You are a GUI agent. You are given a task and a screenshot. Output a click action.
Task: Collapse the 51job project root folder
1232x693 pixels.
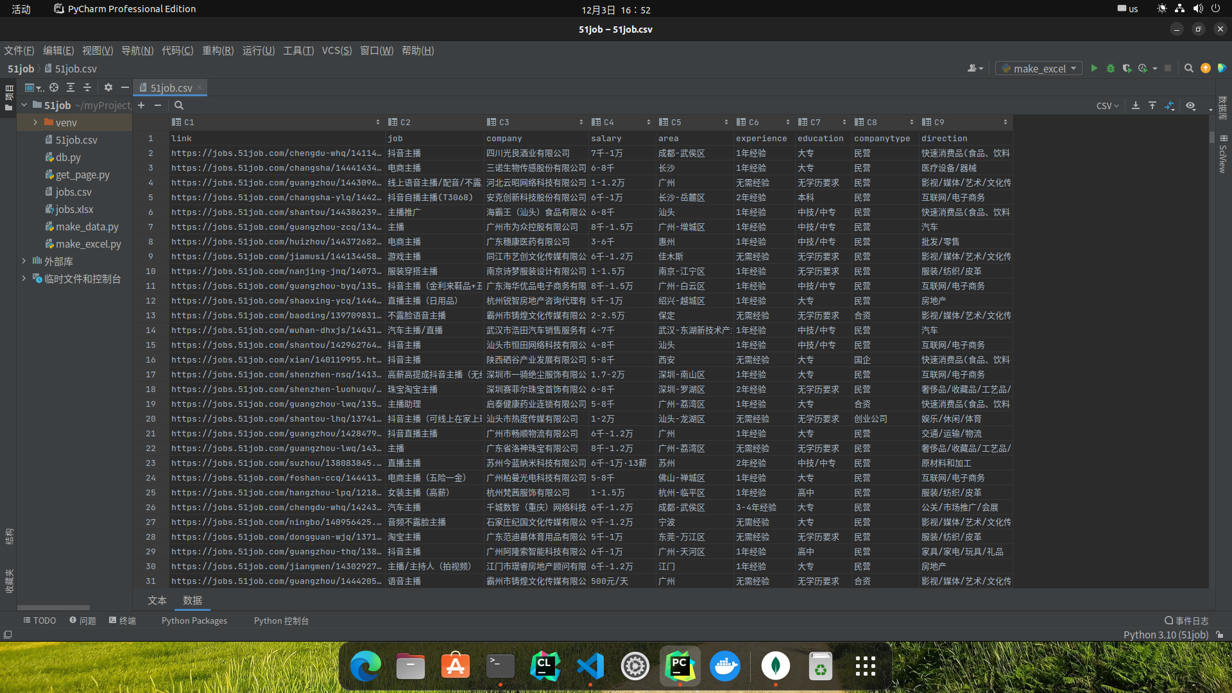24,105
